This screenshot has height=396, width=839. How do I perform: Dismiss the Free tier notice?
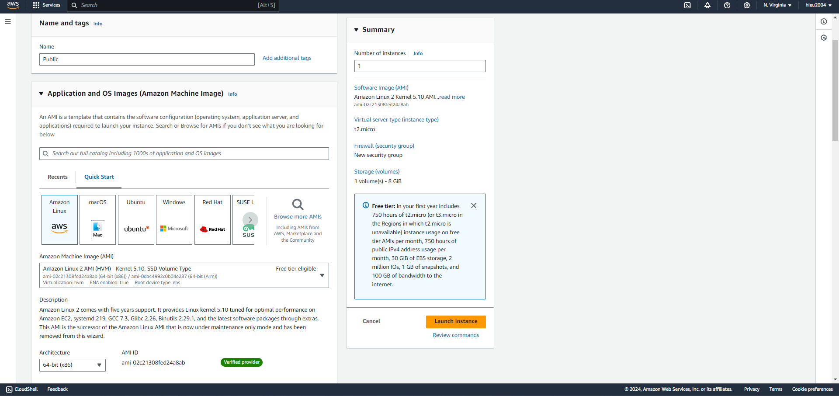pos(474,205)
